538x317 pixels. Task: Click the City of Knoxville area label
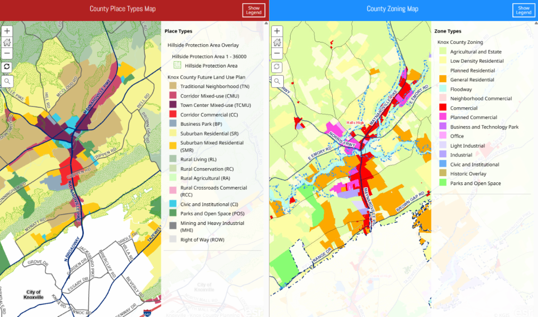coord(34,295)
